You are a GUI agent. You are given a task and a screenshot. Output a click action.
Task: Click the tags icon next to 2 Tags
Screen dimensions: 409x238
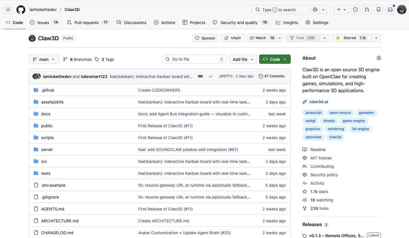pos(97,59)
